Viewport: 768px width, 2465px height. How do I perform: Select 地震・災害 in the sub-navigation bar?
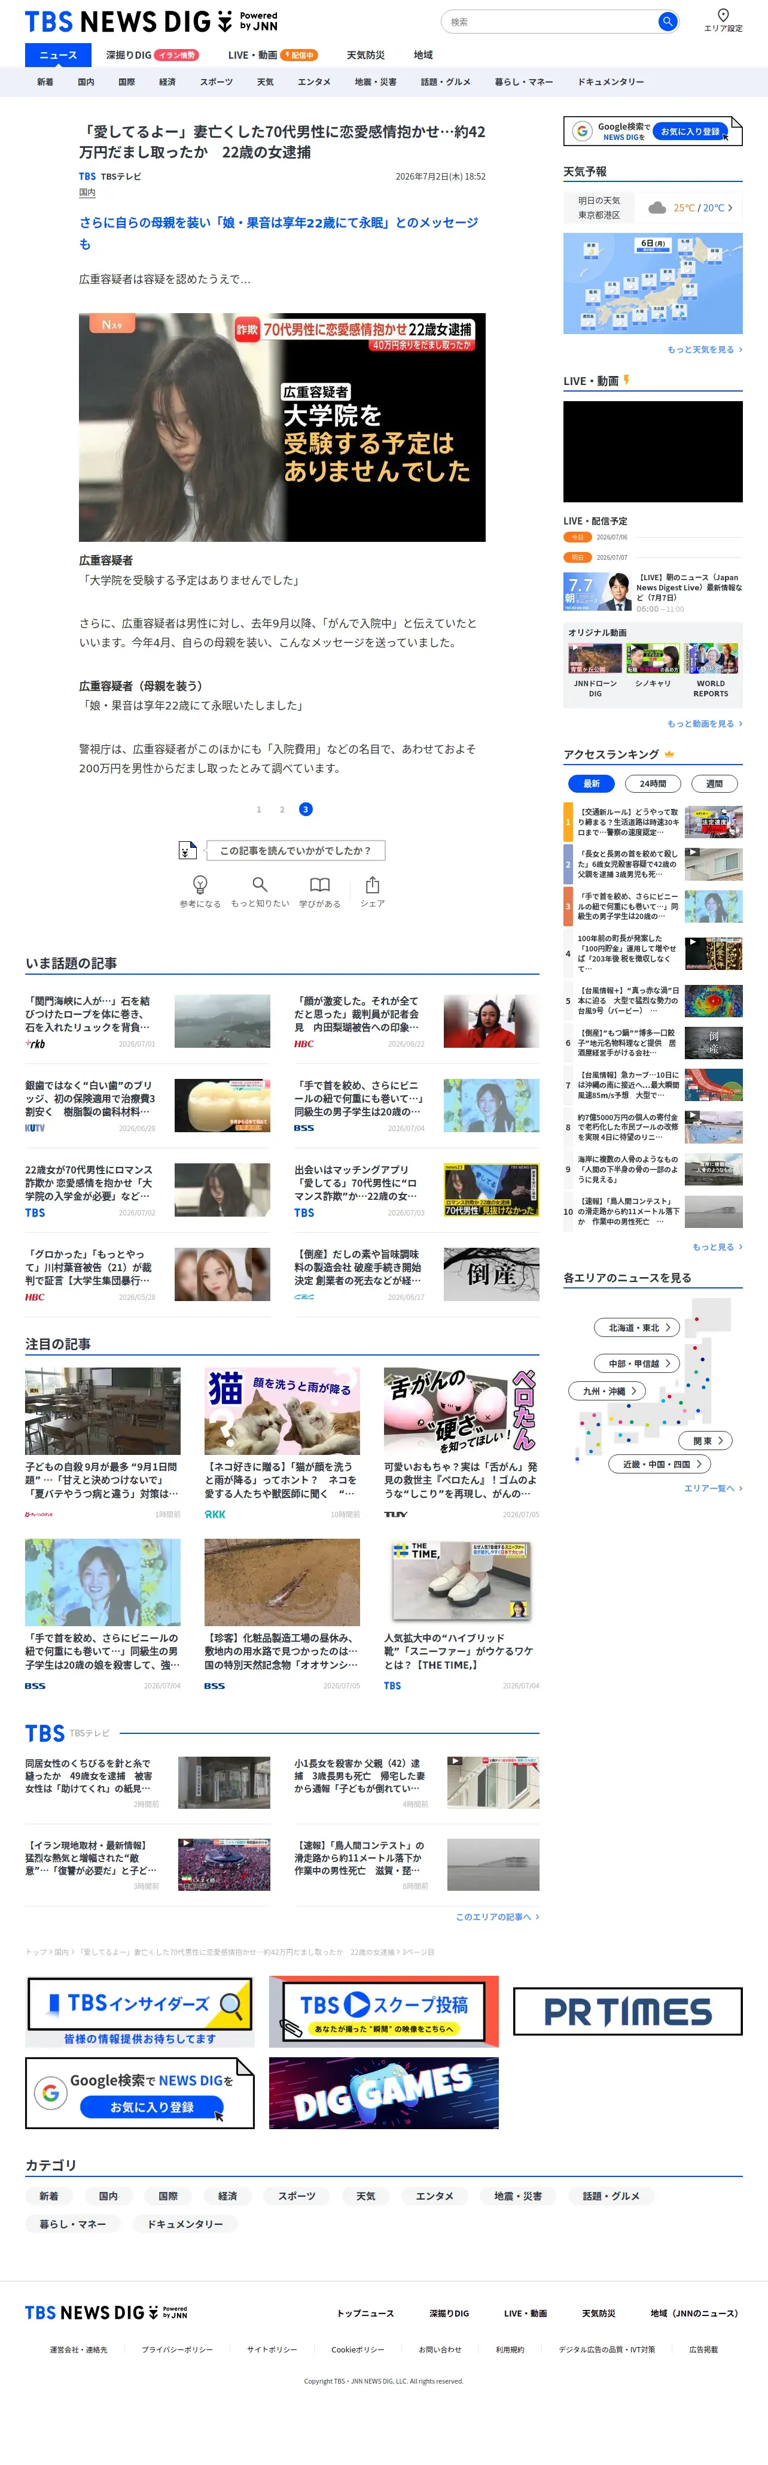point(376,82)
